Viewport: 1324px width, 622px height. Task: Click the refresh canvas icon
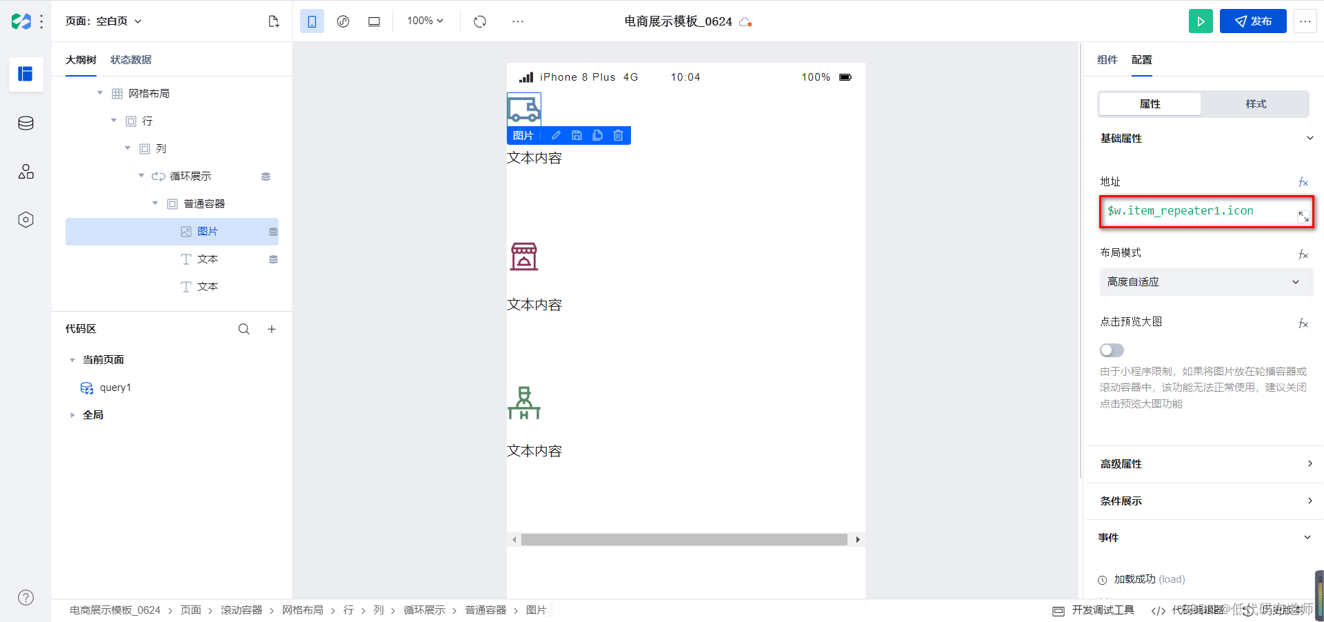coord(480,21)
